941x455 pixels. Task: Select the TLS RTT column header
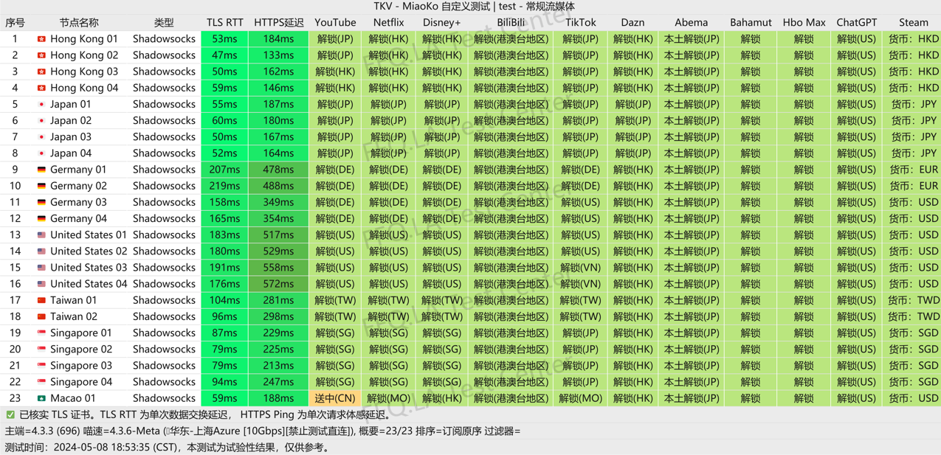224,23
